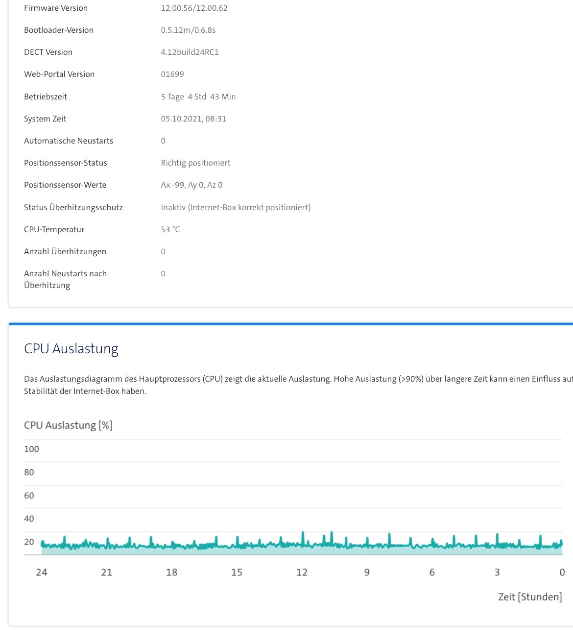Click the DECT version value 4.12build24RC1
Image resolution: width=573 pixels, height=630 pixels.
point(190,52)
